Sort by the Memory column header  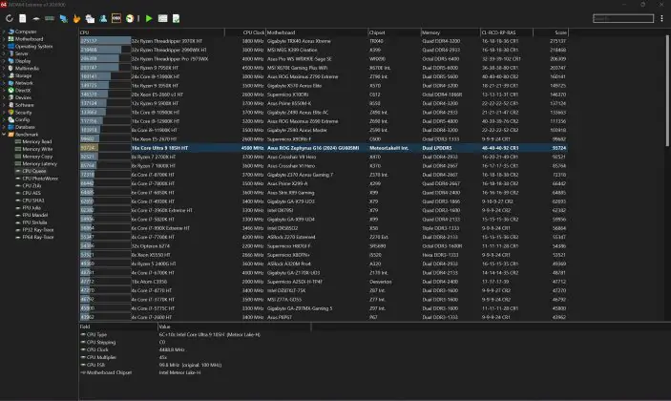(451, 32)
